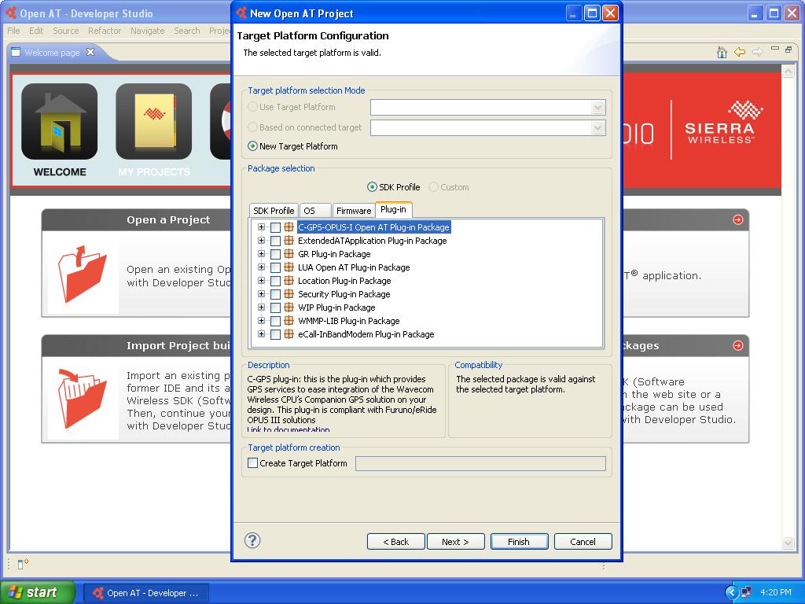This screenshot has width=805, height=604.
Task: Check the ExtendedATApplication plug-in checkbox
Action: point(276,241)
